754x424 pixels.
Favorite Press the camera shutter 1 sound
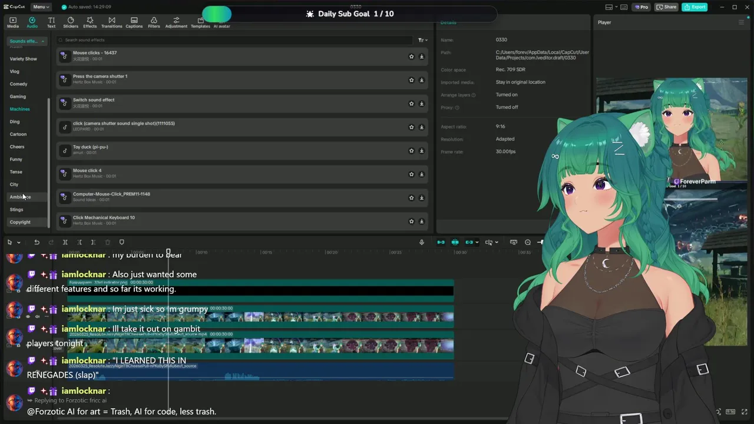click(412, 80)
